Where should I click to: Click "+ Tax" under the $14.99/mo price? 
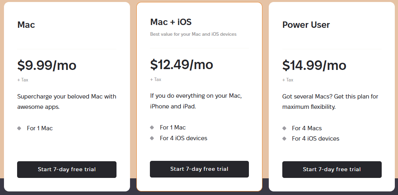pyautogui.click(x=288, y=80)
